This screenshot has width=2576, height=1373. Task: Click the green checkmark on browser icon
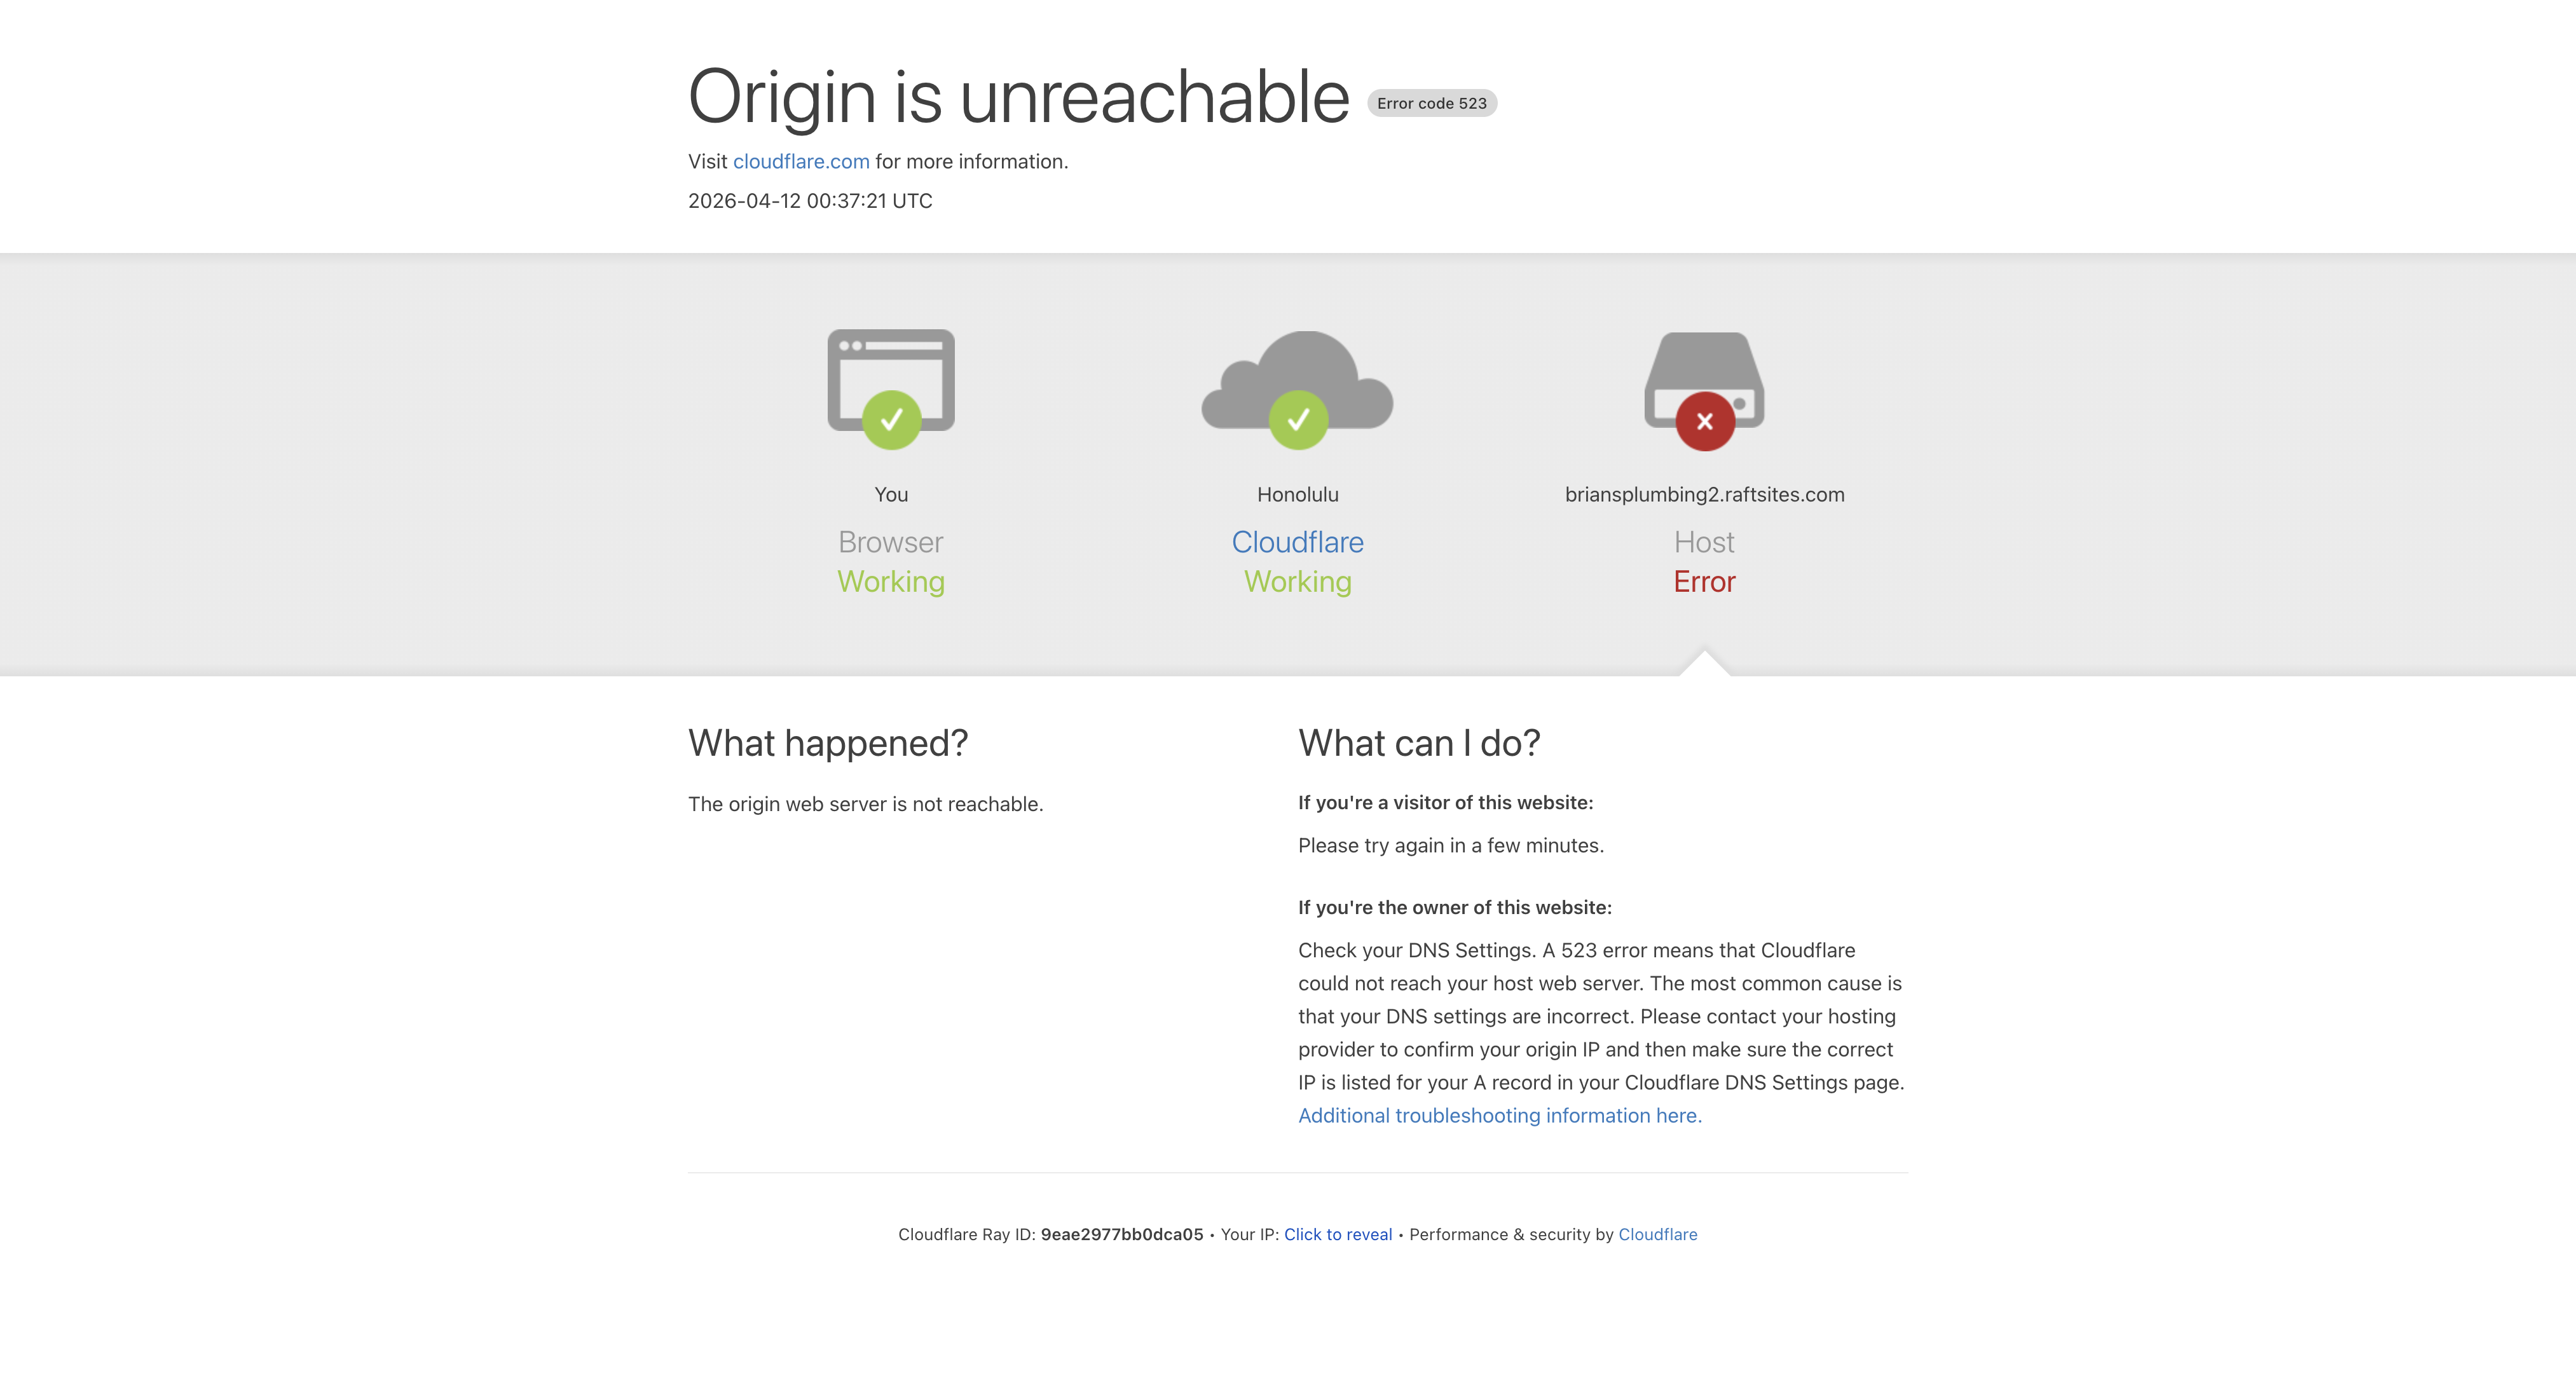[x=891, y=420]
